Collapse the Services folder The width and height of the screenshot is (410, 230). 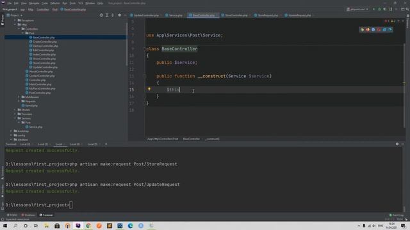click(x=15, y=118)
